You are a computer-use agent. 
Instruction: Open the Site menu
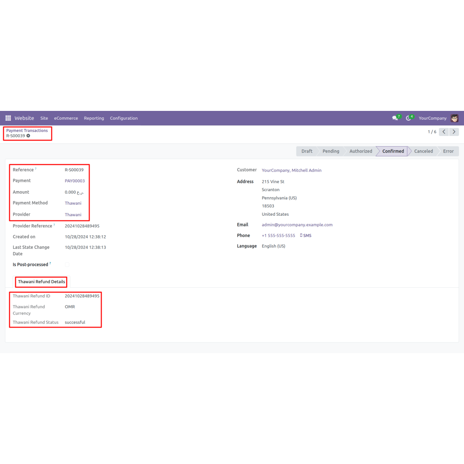[44, 118]
